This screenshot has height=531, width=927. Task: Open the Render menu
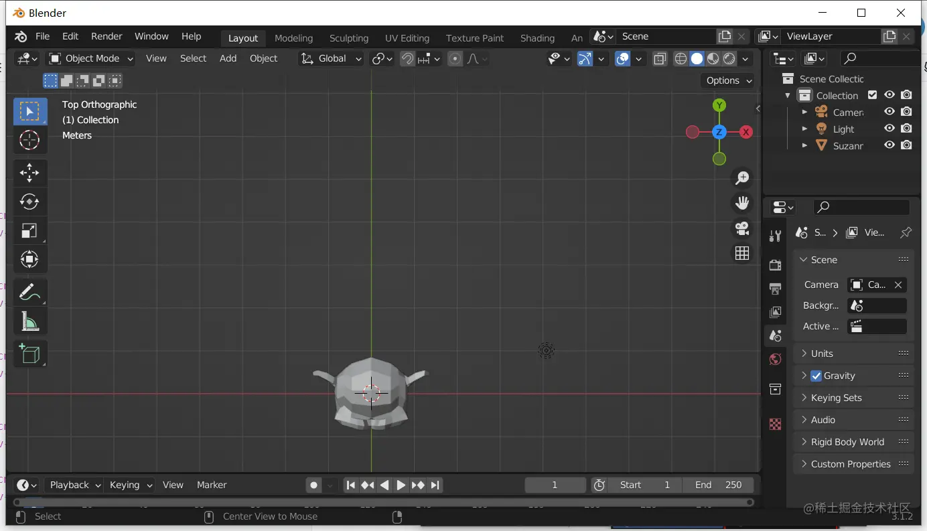106,36
